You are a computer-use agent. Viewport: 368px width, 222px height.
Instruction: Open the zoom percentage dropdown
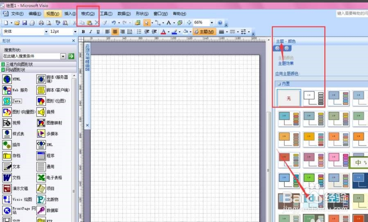pos(212,23)
